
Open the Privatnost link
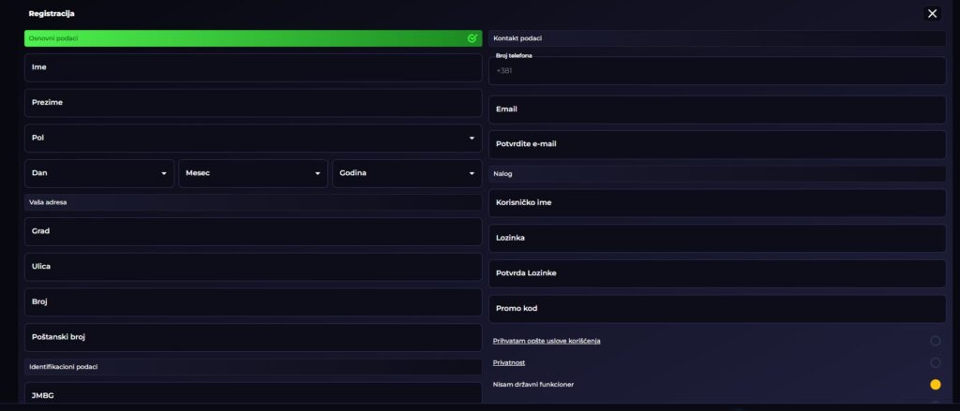(x=509, y=362)
